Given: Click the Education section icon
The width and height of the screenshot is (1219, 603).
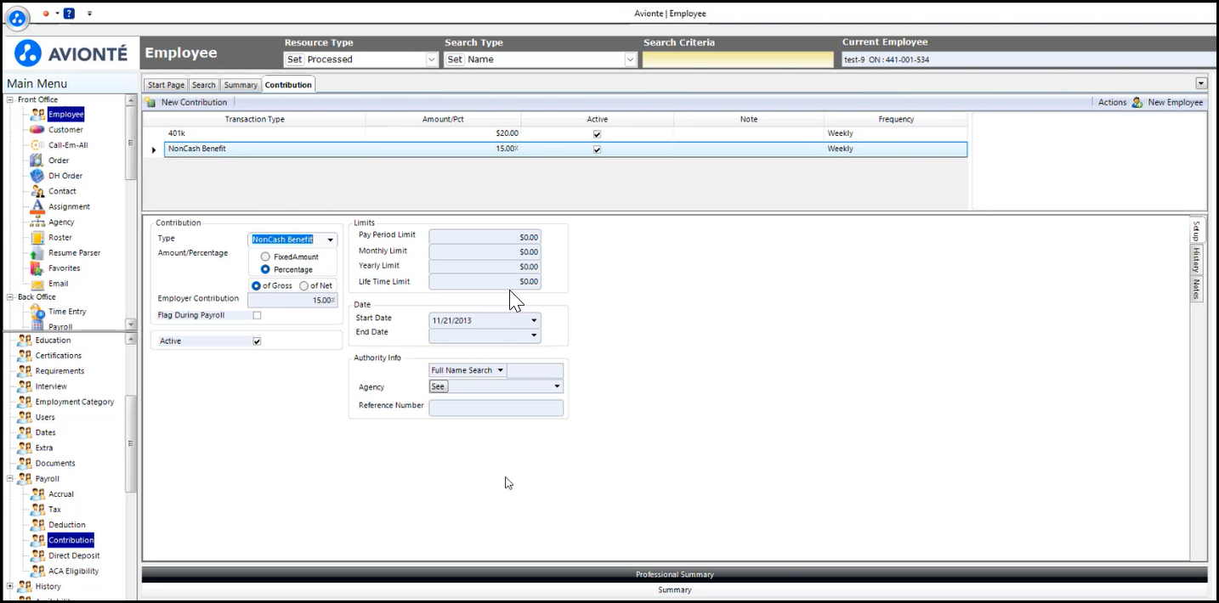Looking at the screenshot, I should click(25, 340).
